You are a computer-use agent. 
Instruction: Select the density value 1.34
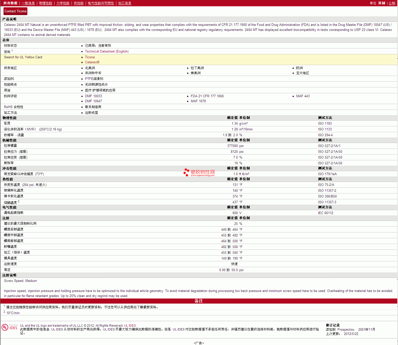coord(235,123)
